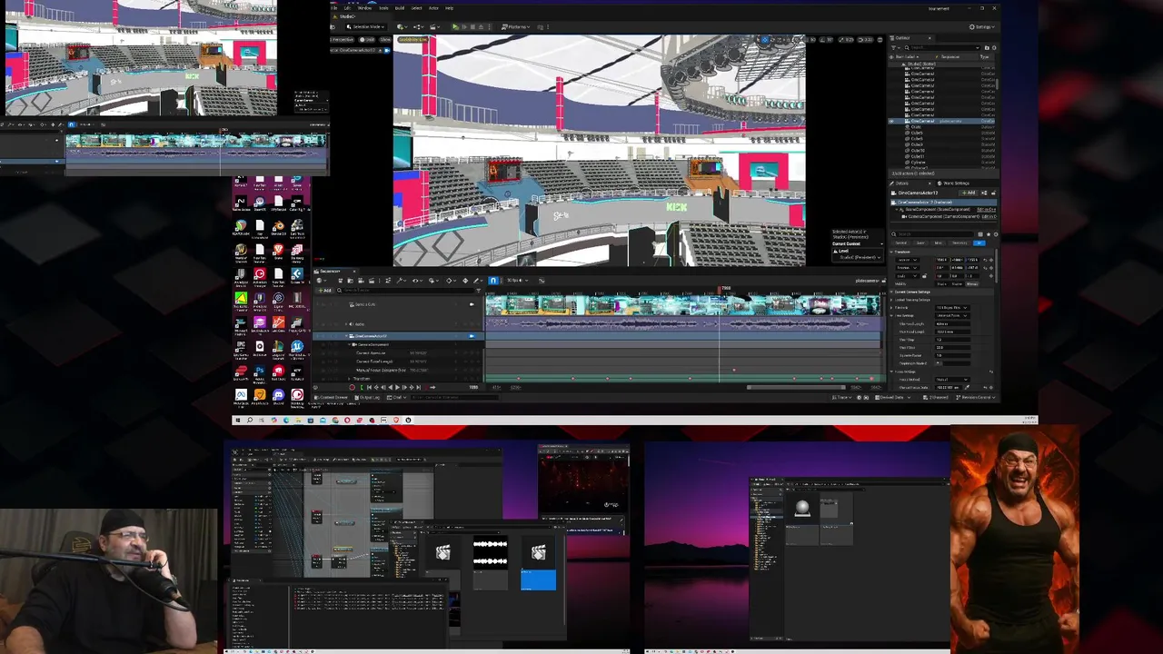Select the Cube5 row in Outliner
This screenshot has width=1163, height=654.
click(942, 133)
